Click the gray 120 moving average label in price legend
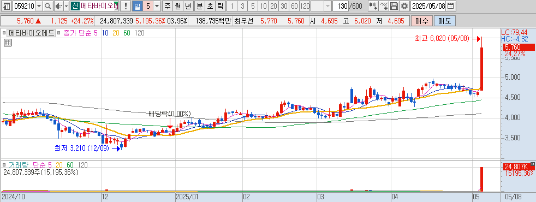Screen dimensions: 536x202 click(140, 33)
